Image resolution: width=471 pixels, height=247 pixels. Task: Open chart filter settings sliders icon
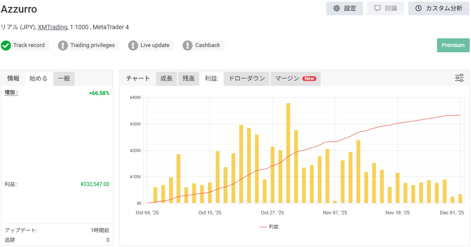coord(459,78)
